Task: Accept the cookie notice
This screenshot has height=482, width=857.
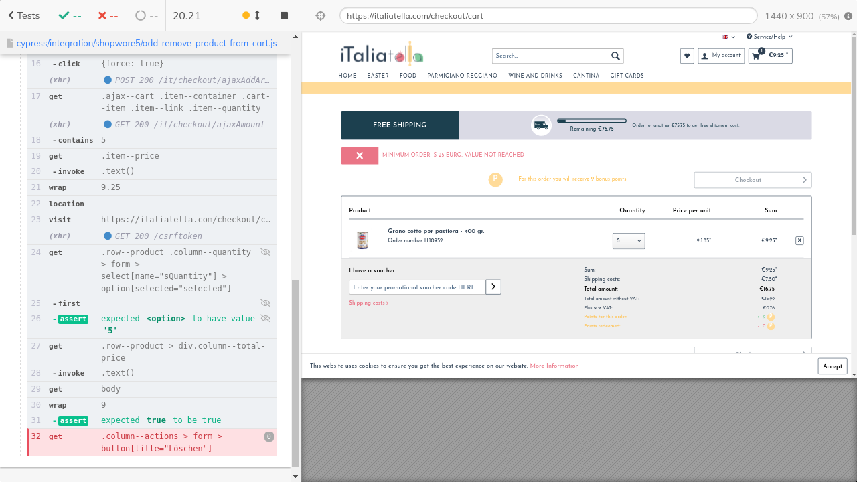Action: 832,366
